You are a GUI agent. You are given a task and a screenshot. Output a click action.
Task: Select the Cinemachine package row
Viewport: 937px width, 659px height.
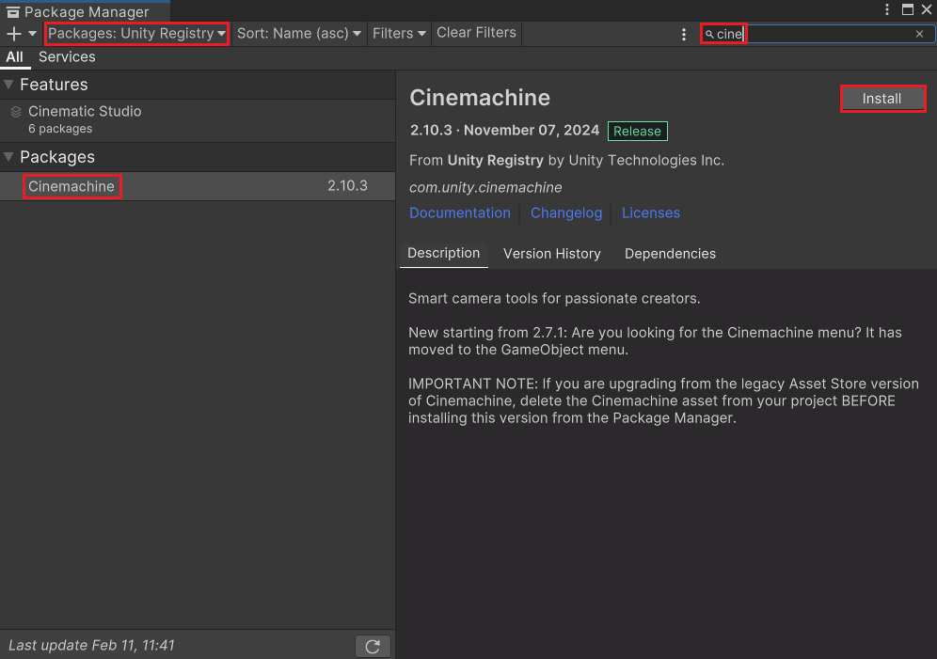[x=198, y=186]
